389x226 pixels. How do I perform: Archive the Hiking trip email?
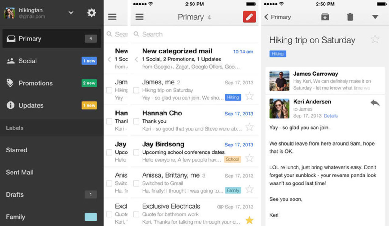click(325, 17)
